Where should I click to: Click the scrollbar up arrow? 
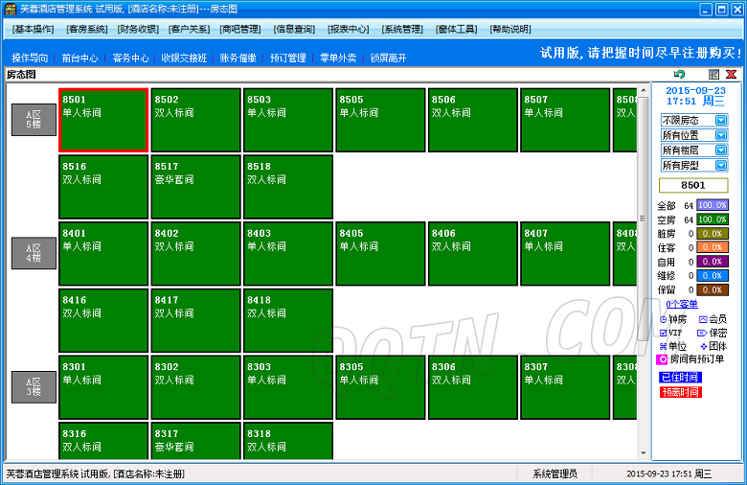tap(644, 90)
